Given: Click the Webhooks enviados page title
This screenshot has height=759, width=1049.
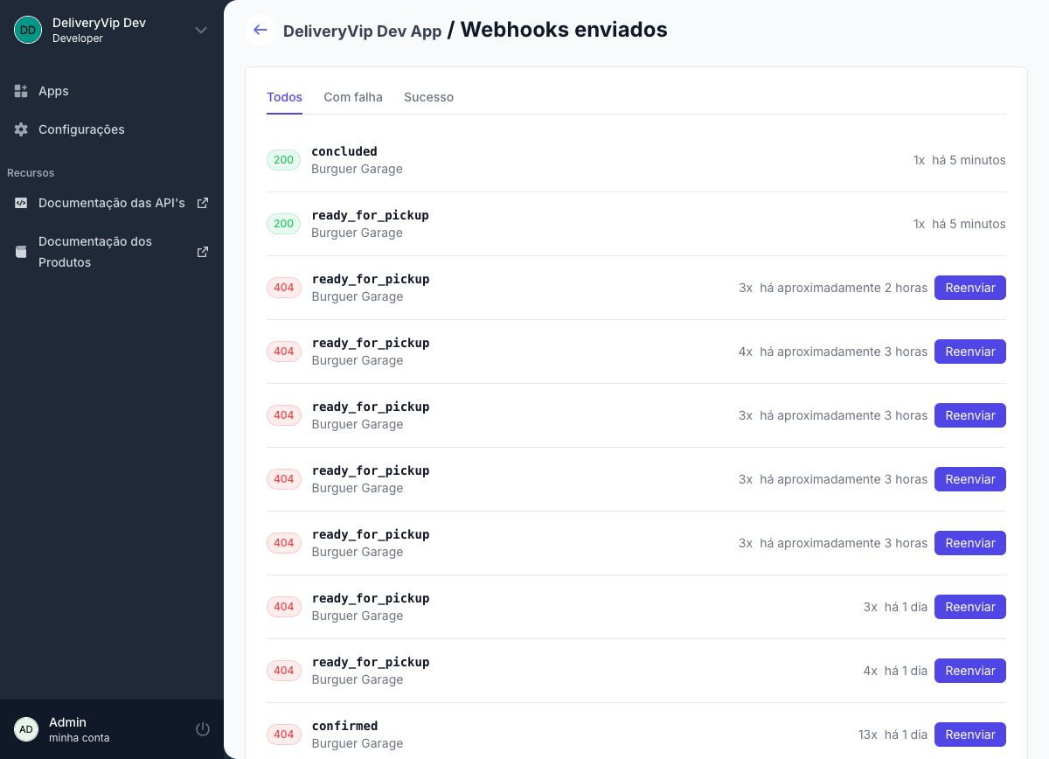Looking at the screenshot, I should click(564, 30).
